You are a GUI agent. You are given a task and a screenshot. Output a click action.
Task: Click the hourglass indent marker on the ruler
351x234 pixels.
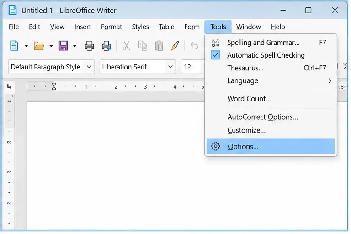click(x=54, y=86)
